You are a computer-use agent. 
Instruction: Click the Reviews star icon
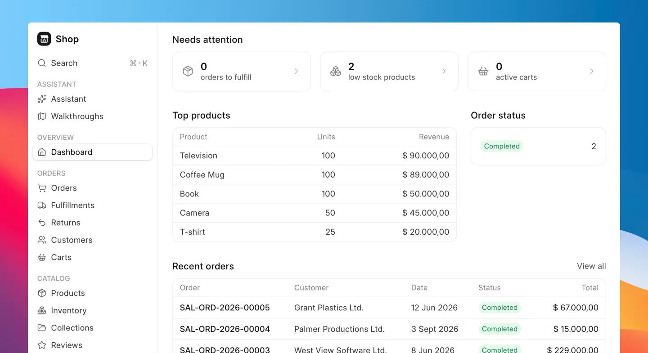click(42, 345)
